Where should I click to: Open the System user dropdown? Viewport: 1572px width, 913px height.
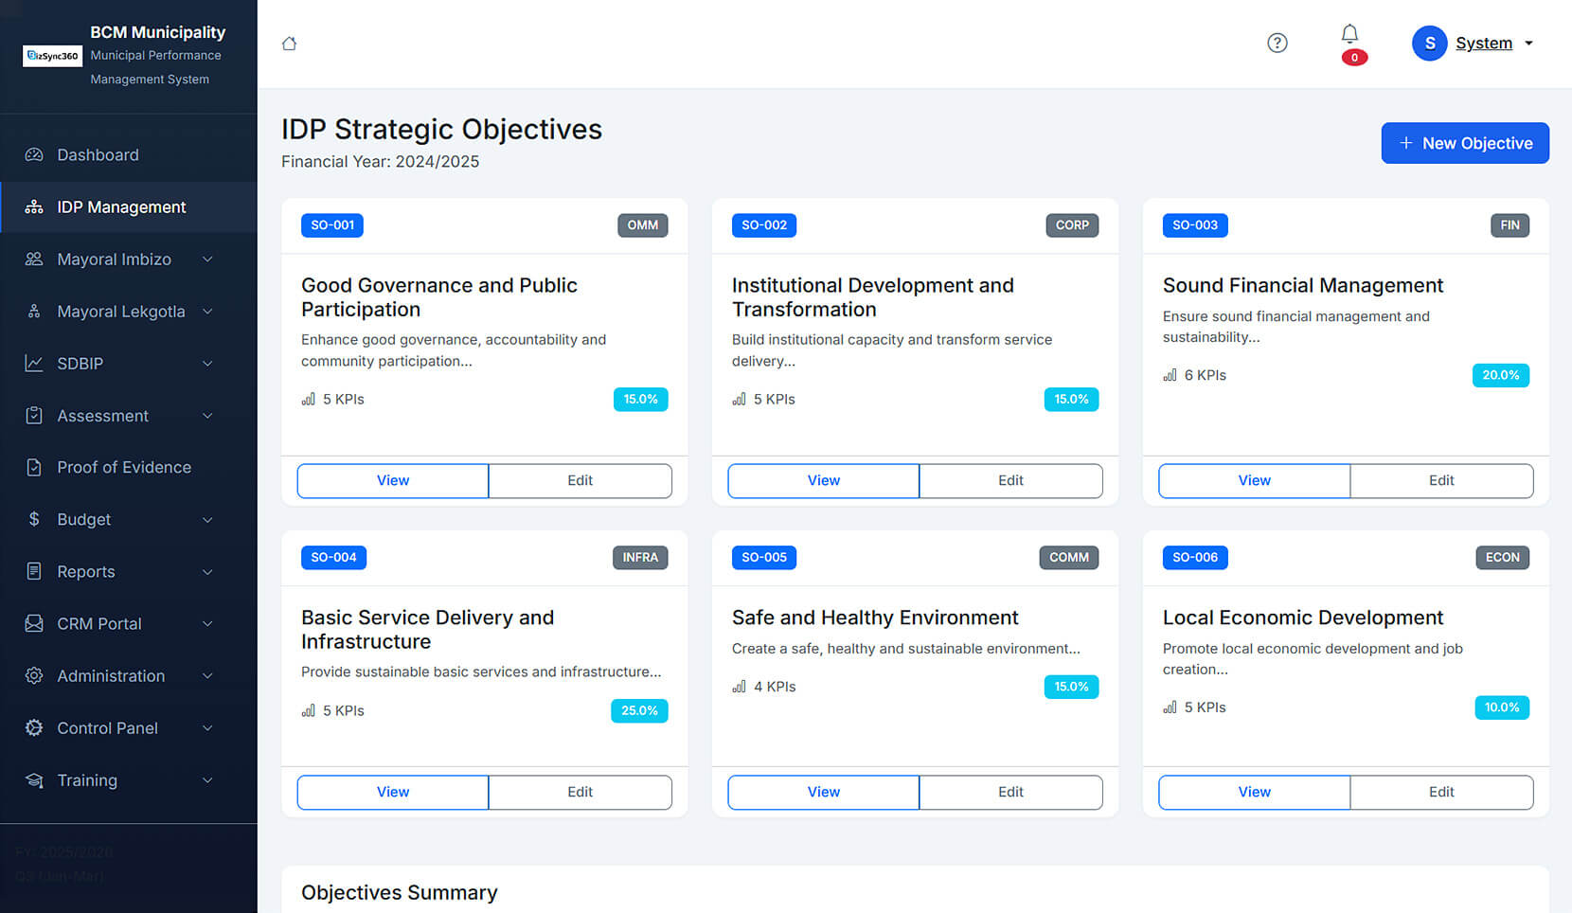click(1527, 44)
